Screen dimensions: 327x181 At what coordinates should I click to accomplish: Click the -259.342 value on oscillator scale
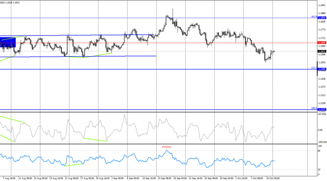[x=322, y=142]
